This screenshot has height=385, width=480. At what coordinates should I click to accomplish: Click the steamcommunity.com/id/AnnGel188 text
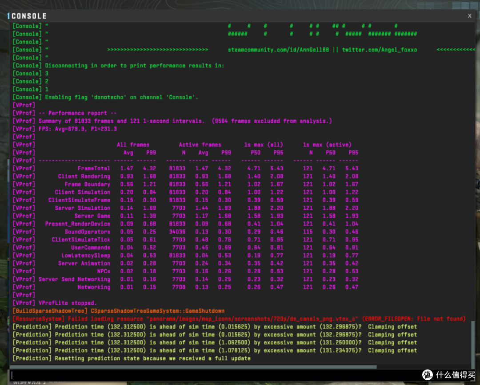coord(278,50)
